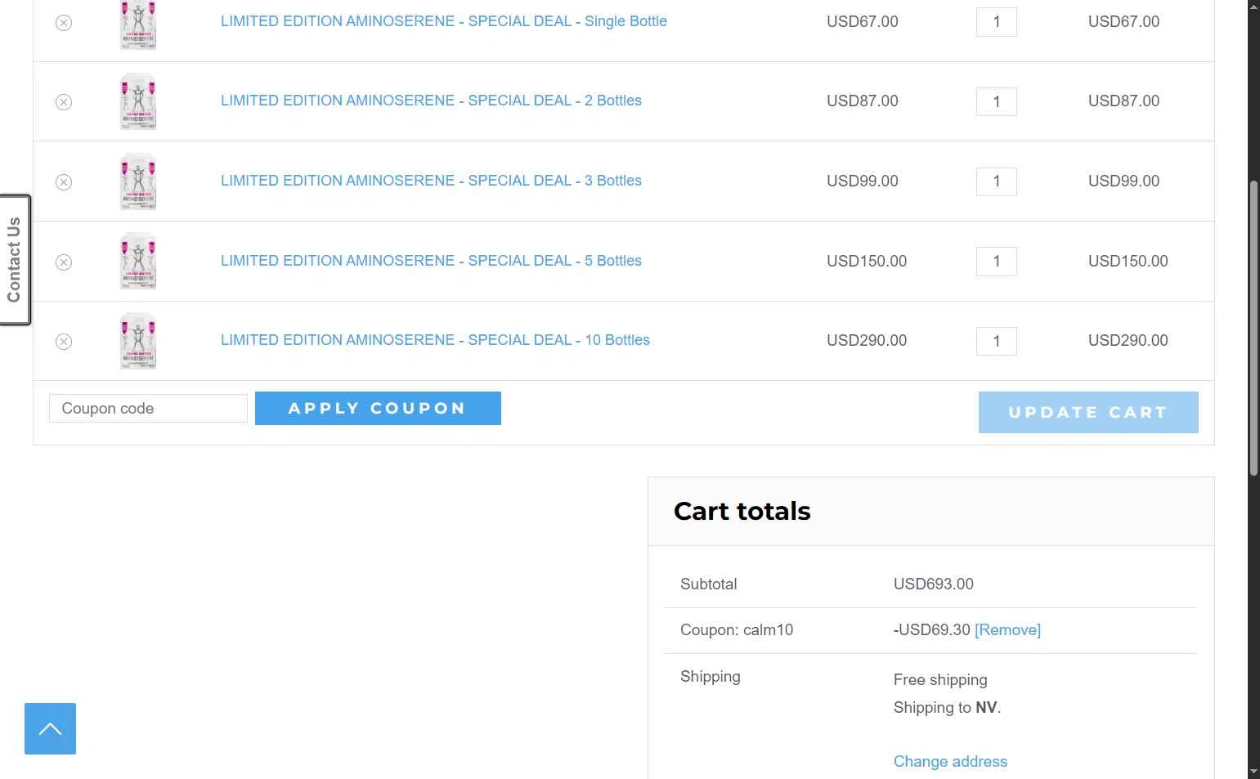
Task: Click scrollbar down arrow
Action: 1253,772
